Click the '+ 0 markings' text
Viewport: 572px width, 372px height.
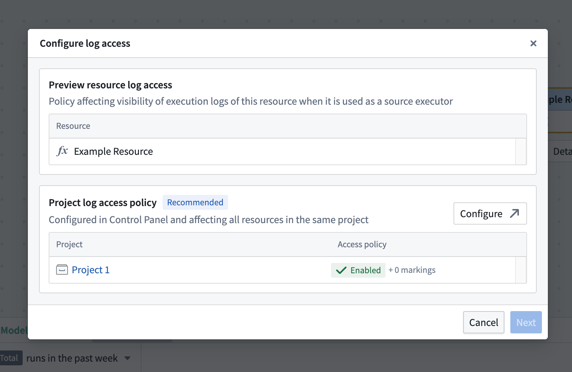[412, 270]
